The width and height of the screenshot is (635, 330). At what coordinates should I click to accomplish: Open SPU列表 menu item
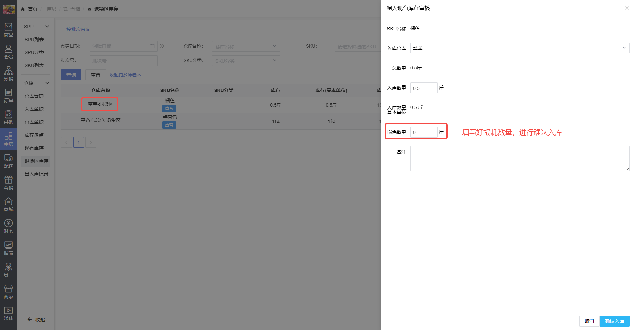34,40
